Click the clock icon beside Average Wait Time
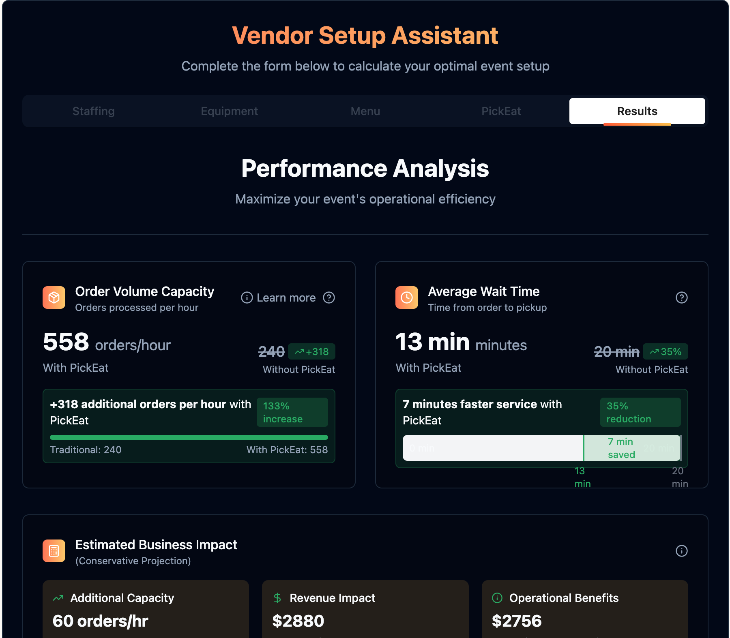This screenshot has width=730, height=638. (x=407, y=298)
